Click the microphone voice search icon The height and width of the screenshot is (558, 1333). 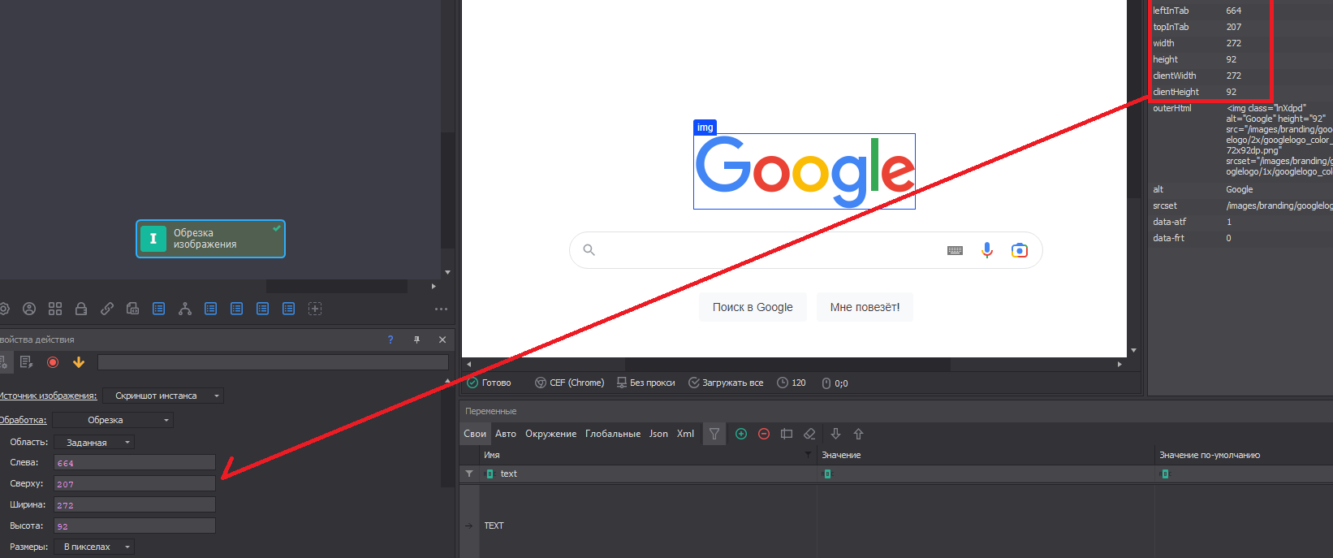coord(987,250)
